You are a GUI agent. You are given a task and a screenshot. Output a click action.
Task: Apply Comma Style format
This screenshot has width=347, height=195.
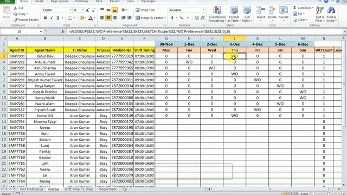coord(188,18)
